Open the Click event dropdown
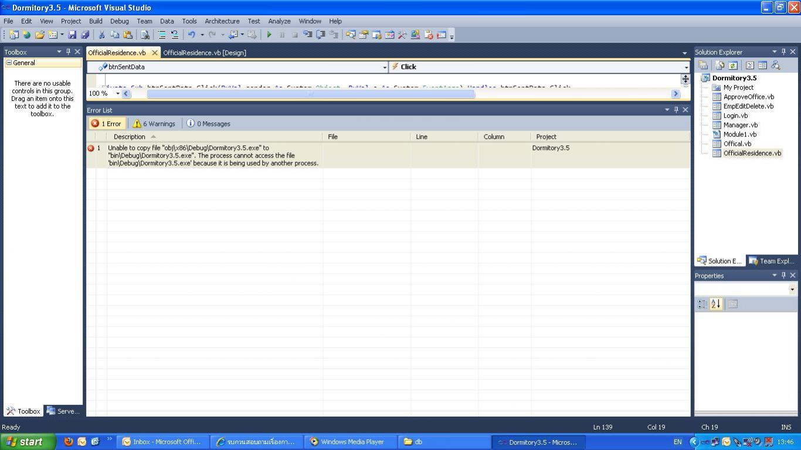This screenshot has height=450, width=801. pyautogui.click(x=685, y=67)
